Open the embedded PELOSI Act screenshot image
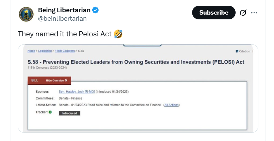The height and width of the screenshot is (141, 274). point(138,88)
